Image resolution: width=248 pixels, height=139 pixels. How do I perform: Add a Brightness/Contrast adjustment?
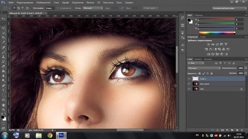[x=208, y=44]
